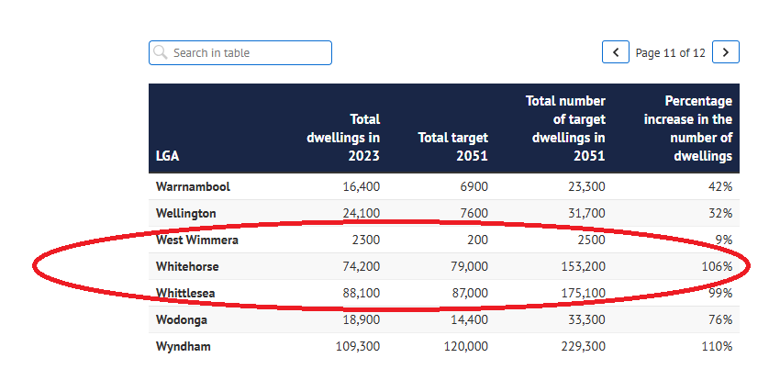
Task: Advance to the next table page
Action: pos(726,52)
